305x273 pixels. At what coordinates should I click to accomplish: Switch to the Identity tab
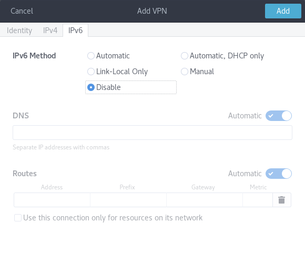(x=19, y=31)
